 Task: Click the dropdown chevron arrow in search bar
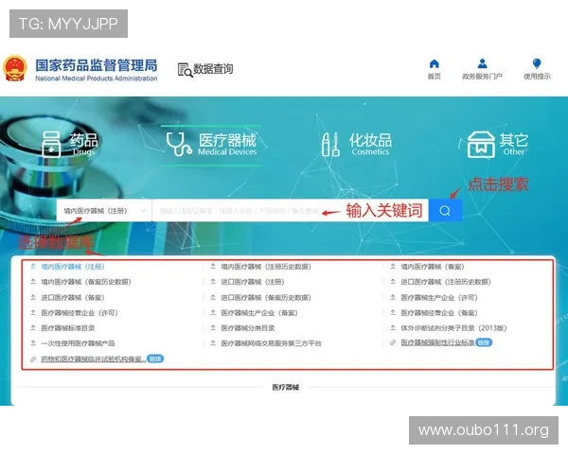(x=144, y=211)
